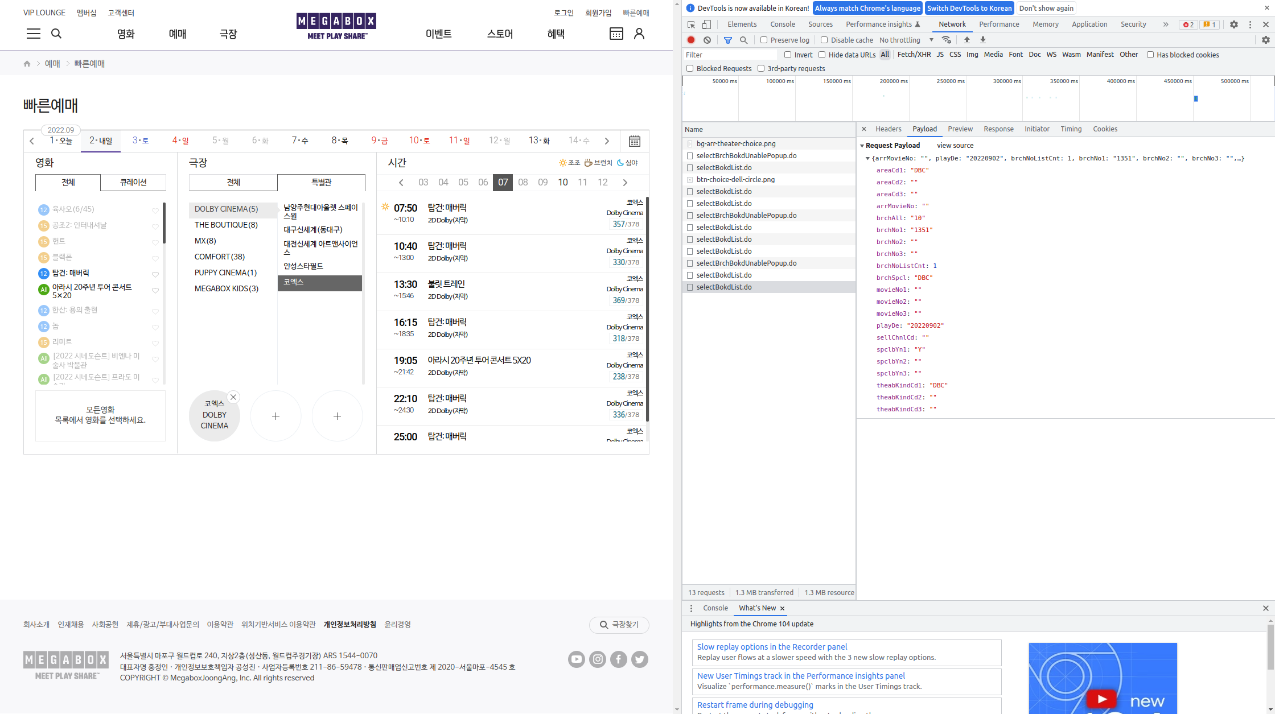Open the Megabox hamburger menu icon
This screenshot has height=714, width=1275.
(x=34, y=34)
